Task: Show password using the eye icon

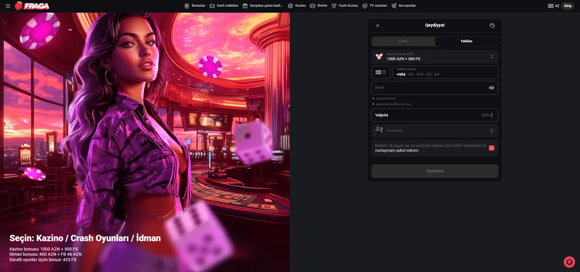Action: tap(491, 88)
